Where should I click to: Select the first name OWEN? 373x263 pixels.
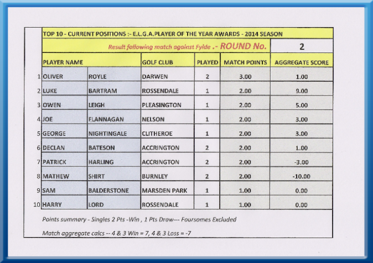pyautogui.click(x=51, y=105)
